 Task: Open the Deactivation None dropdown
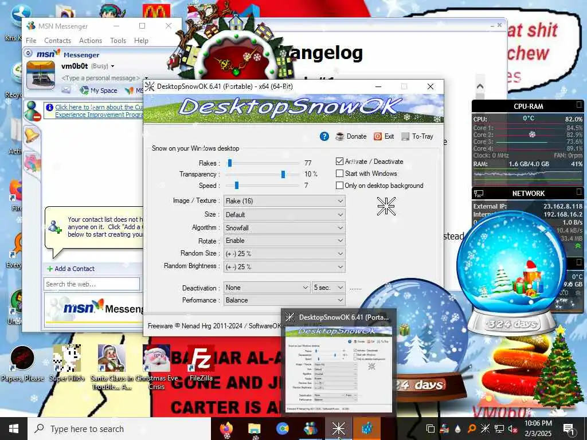[267, 288]
